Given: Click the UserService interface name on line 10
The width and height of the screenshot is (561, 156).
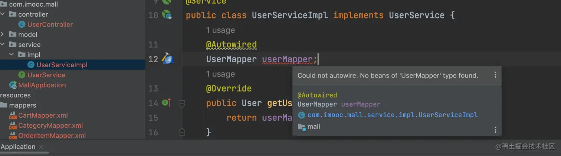Looking at the screenshot, I should click(417, 15).
